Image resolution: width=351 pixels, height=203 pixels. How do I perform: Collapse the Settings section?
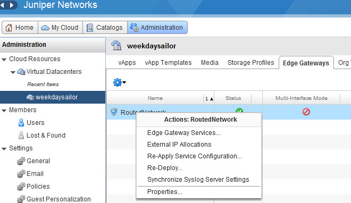(x=4, y=148)
